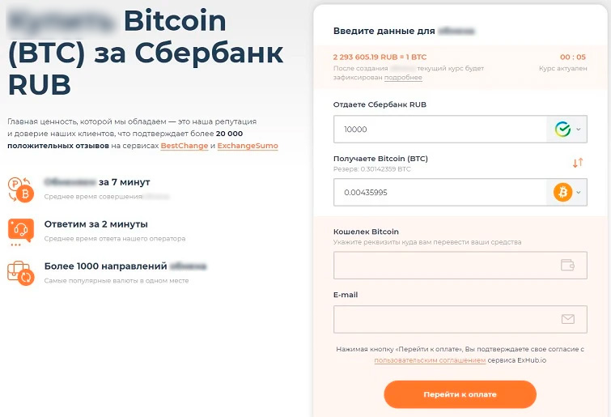The width and height of the screenshot is (611, 417).
Task: Focus the Кошелек Bitcoin wallet address field
Action: (x=445, y=265)
